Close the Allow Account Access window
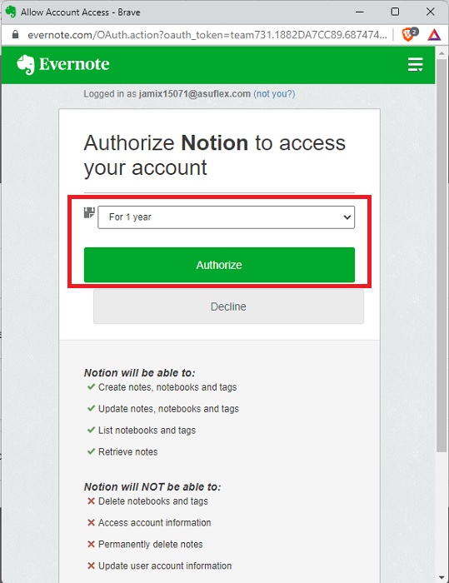 click(x=431, y=12)
